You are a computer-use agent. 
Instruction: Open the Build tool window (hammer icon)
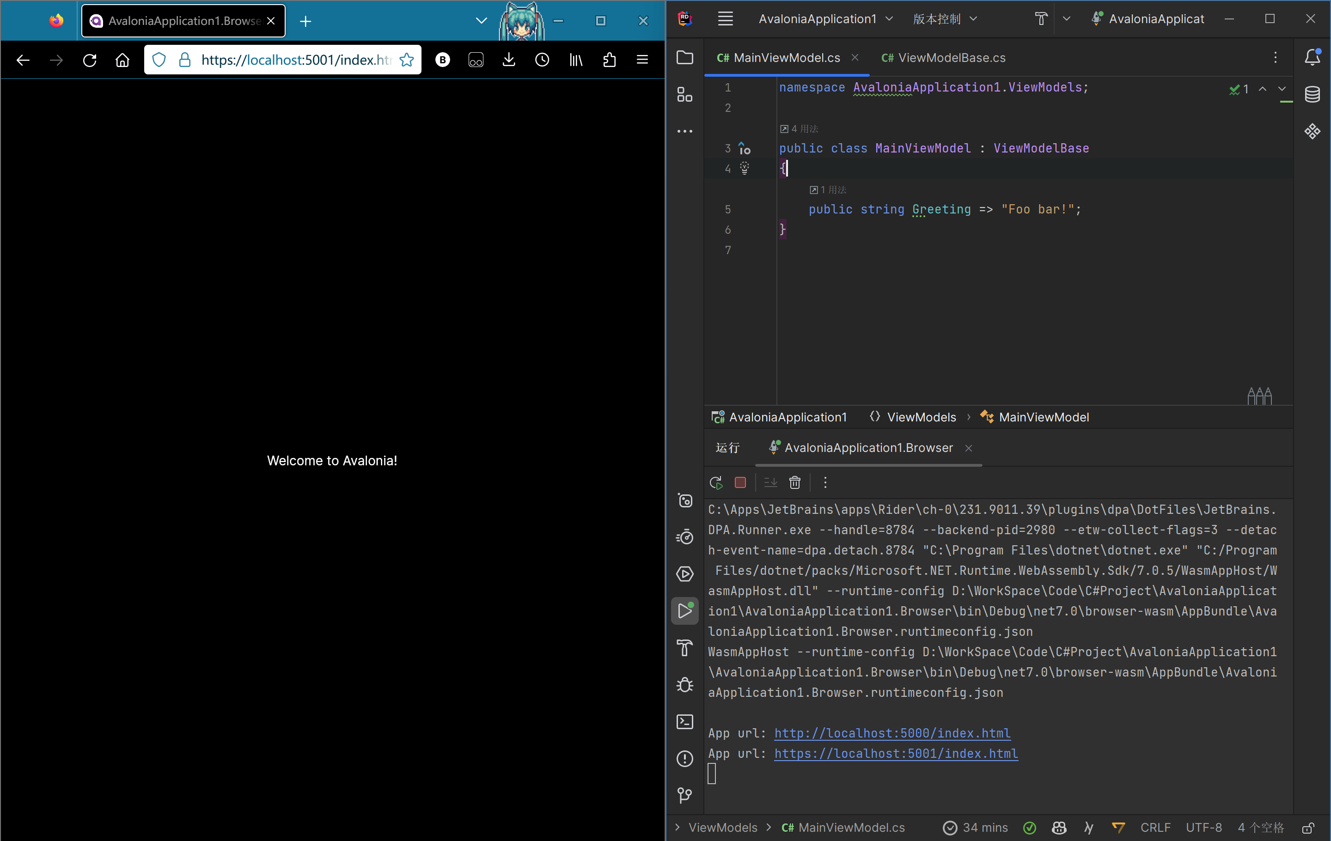pos(685,647)
